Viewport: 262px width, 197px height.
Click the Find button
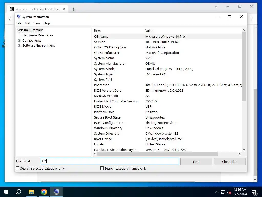click(x=196, y=162)
